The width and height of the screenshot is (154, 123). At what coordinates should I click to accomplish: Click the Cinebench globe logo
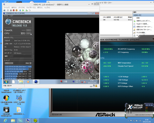click(x=8, y=22)
